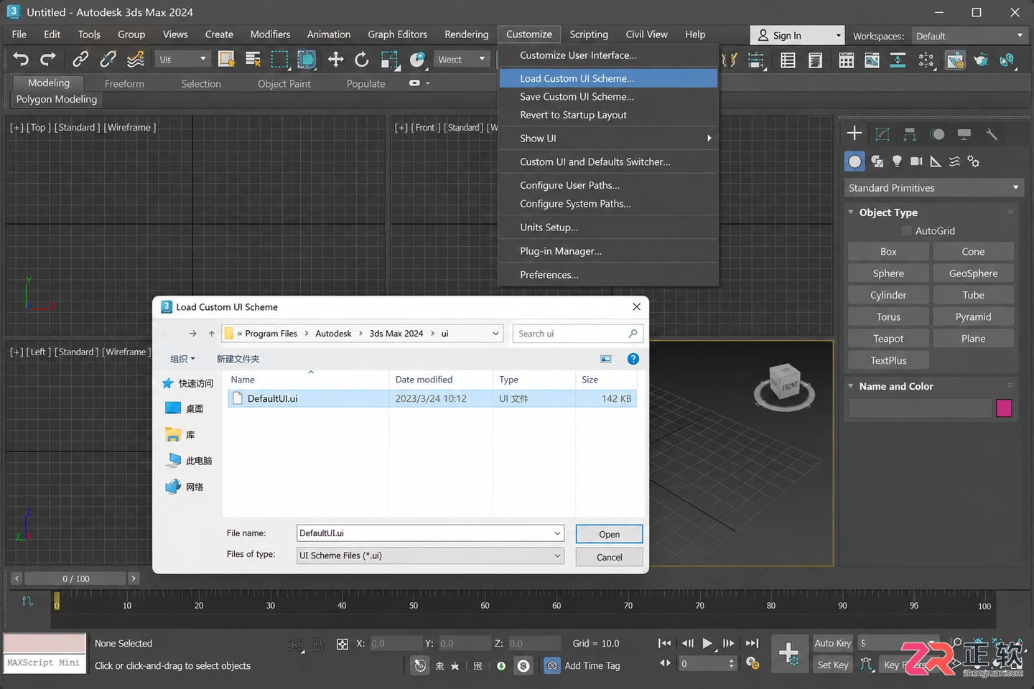Image resolution: width=1034 pixels, height=689 pixels.
Task: Click the Redo arrow in main toolbar
Action: click(x=48, y=60)
